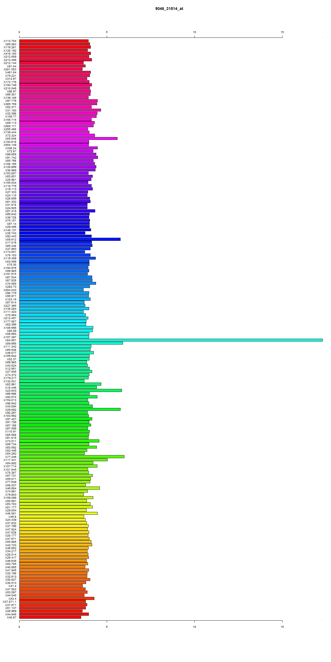Select the X65.583 label
The image size is (331, 662).
click(11, 44)
